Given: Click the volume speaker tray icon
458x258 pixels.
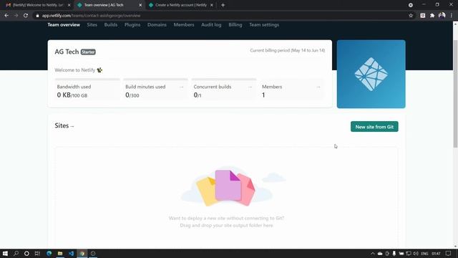Looking at the screenshot, I should (416, 254).
